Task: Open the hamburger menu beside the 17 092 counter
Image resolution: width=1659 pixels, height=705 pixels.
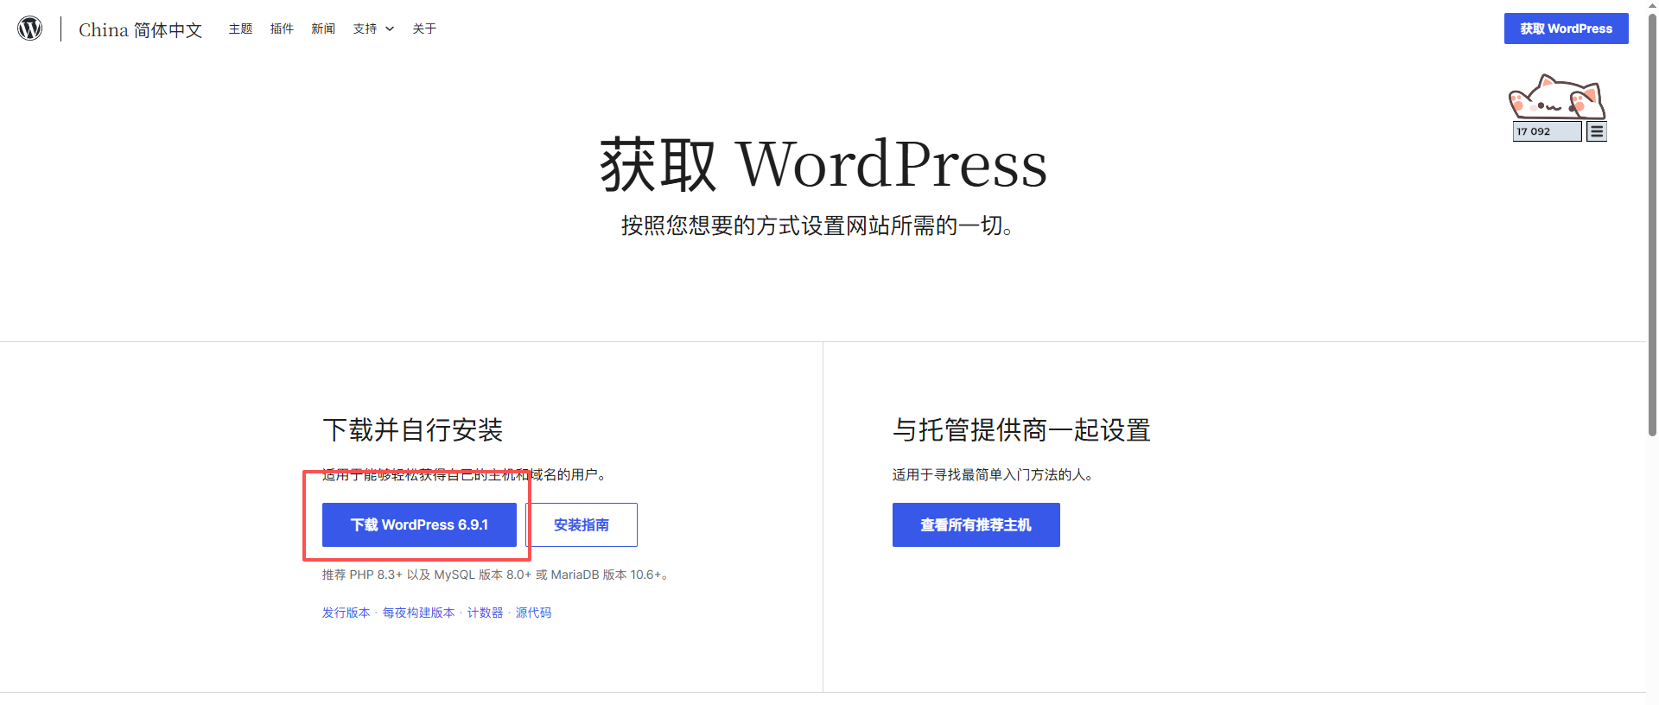Action: pos(1597,131)
